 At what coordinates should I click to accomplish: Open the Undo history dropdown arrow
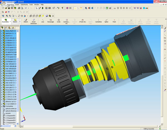(28, 8)
